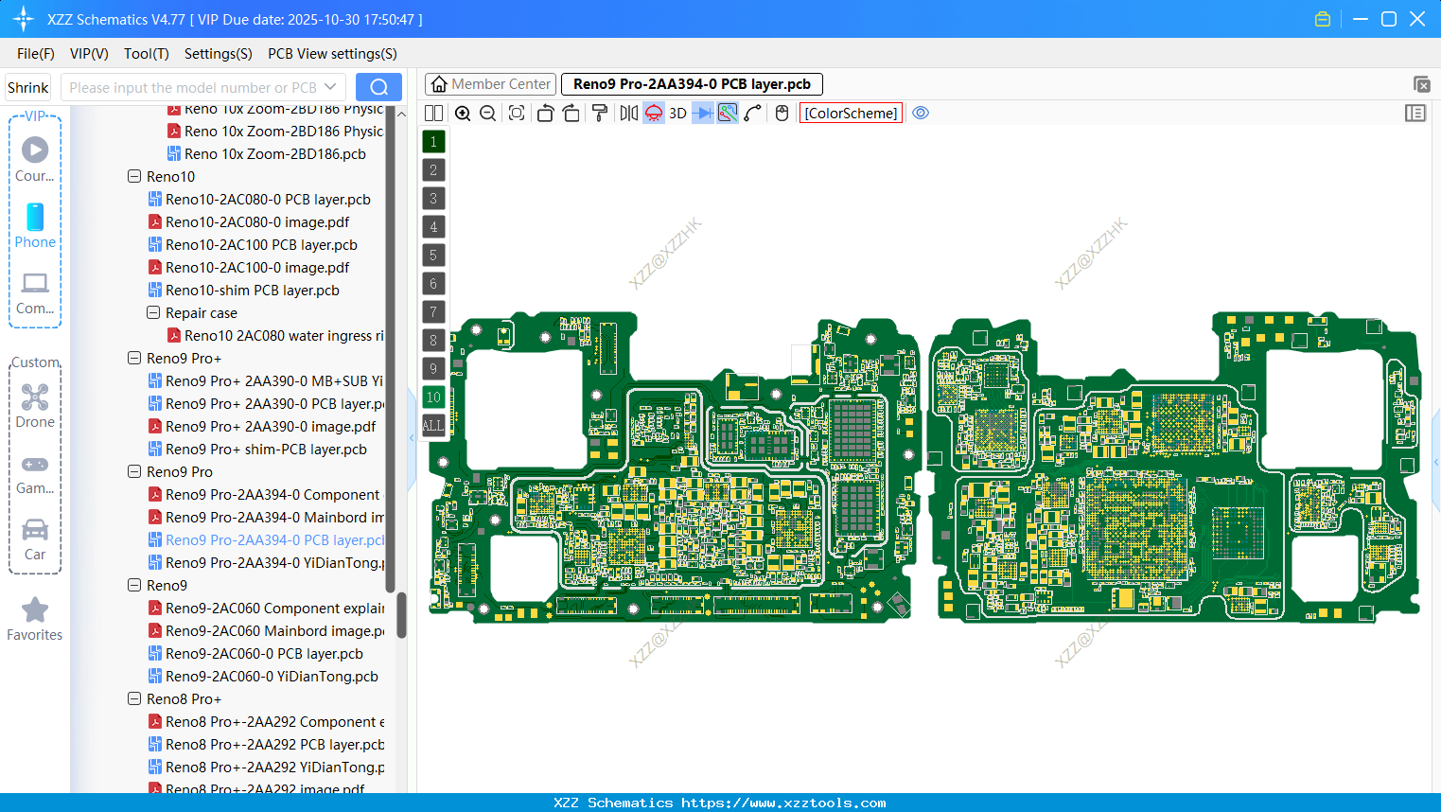Toggle split view layout icon
The height and width of the screenshot is (812, 1441).
(x=433, y=114)
